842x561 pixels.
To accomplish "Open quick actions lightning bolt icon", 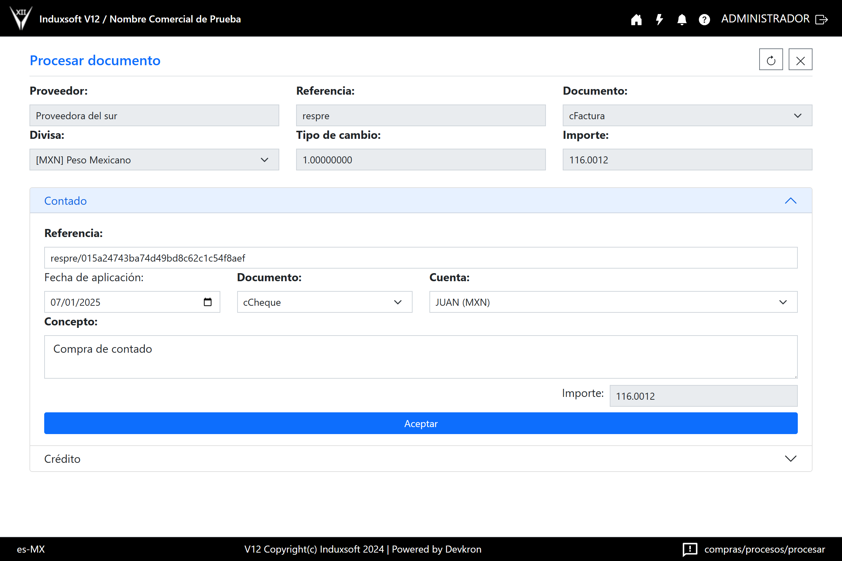I will coord(659,19).
